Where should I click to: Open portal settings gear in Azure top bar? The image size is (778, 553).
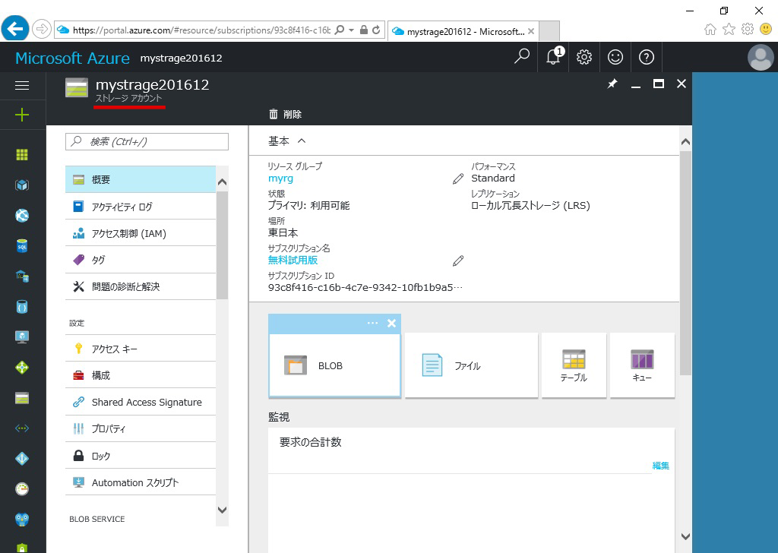tap(584, 57)
